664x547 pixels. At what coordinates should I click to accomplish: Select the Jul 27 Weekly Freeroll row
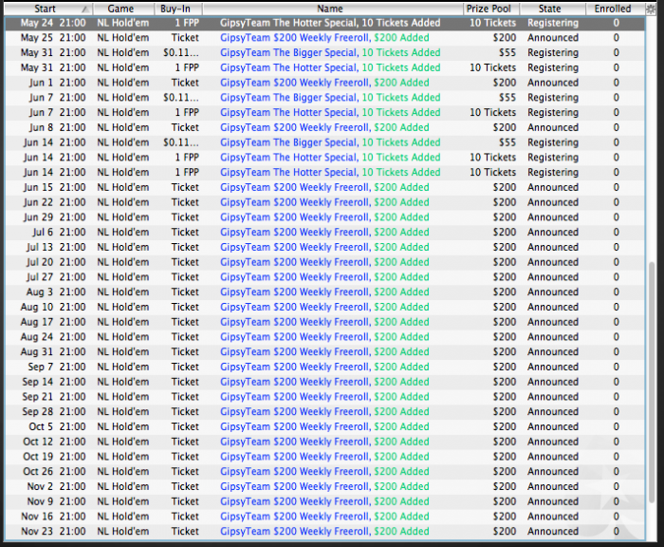tap(324, 277)
